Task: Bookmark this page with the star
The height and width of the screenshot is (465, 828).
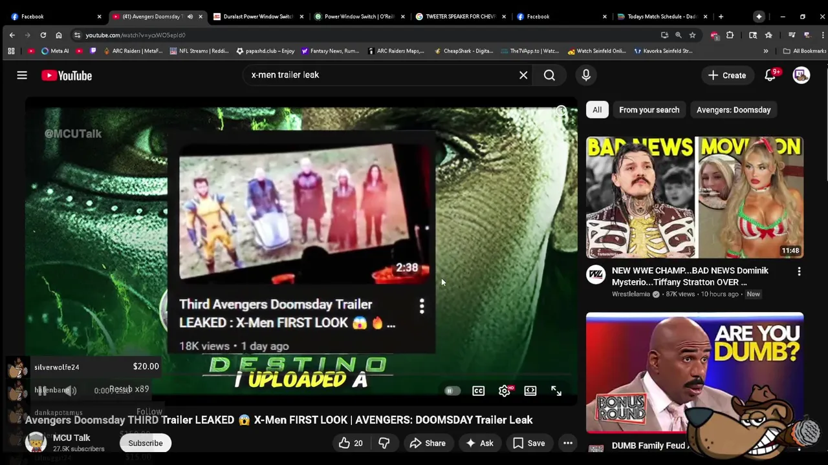Action: tap(692, 35)
